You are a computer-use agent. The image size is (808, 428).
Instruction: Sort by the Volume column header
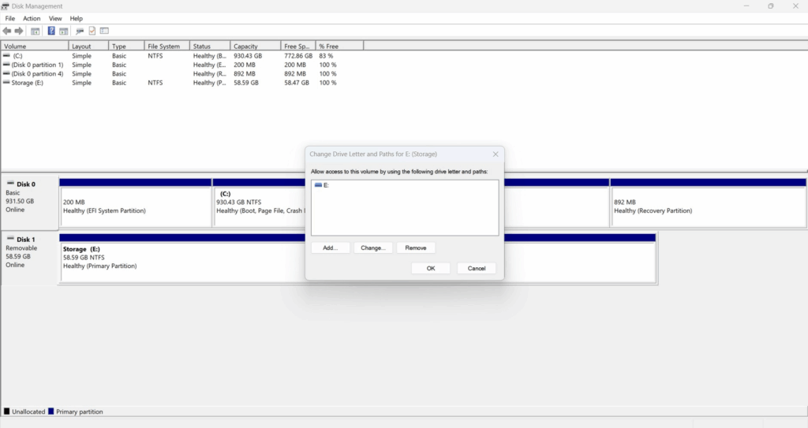click(35, 46)
